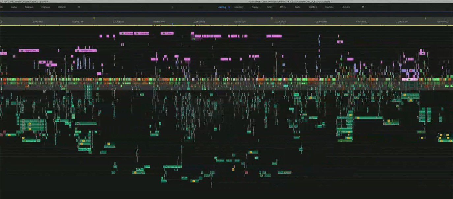Switch to Effects workspace in right window
453x199 pixels.
click(283, 7)
